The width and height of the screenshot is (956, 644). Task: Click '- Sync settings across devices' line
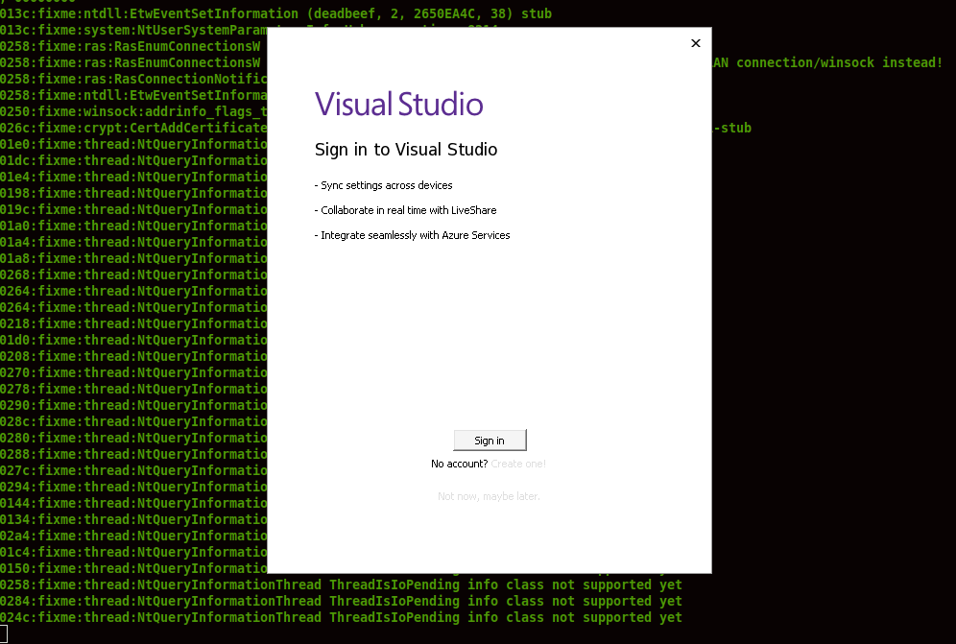click(384, 185)
